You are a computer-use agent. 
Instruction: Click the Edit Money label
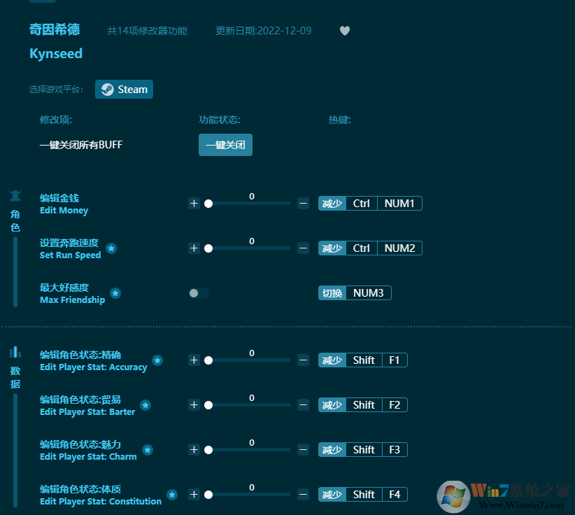coord(64,210)
